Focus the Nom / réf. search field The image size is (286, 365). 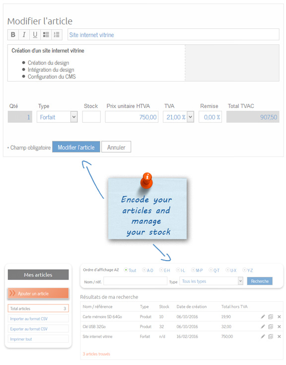[136, 281]
